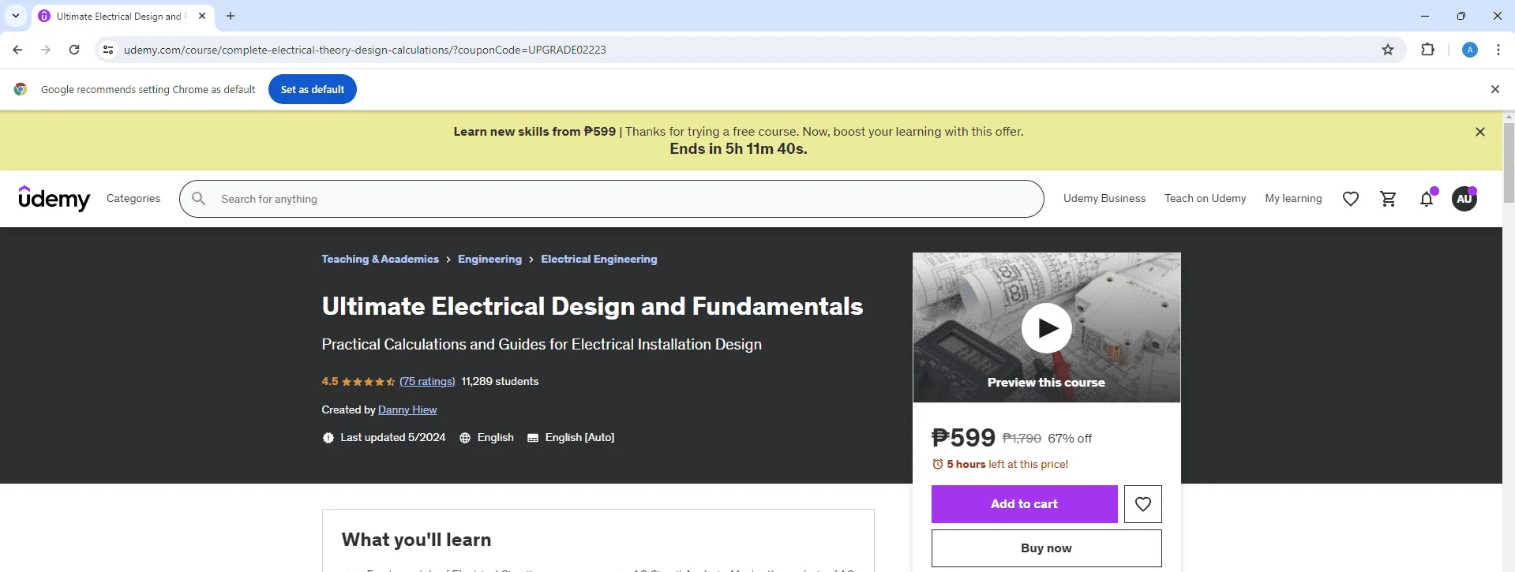Open the tab search dropdown arrow
Screen dimensions: 1515x572
16,16
